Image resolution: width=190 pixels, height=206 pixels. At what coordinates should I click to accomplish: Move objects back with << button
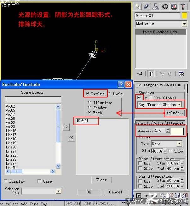71,138
